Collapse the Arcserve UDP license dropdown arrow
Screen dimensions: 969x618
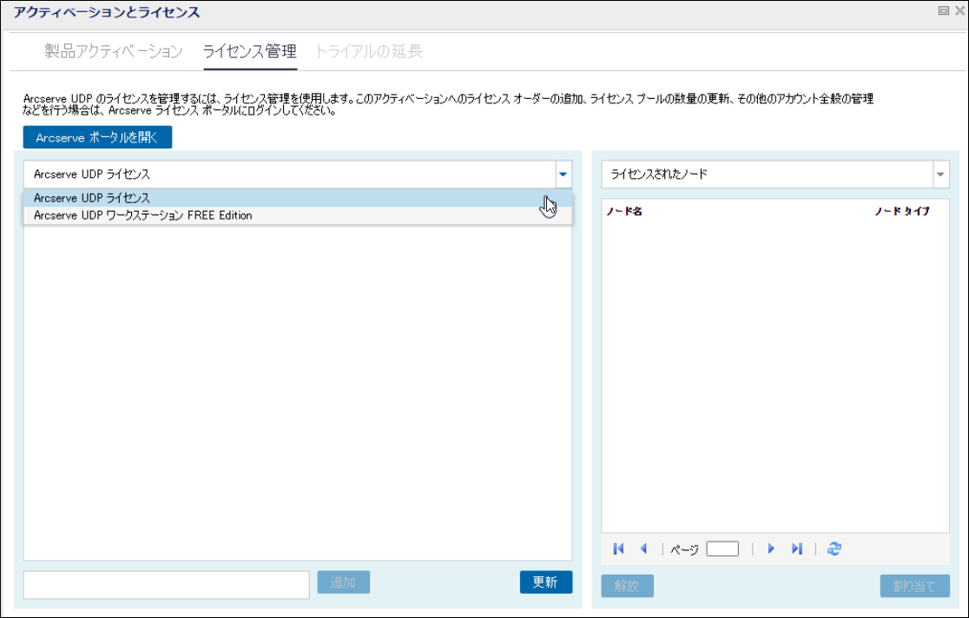pos(563,174)
